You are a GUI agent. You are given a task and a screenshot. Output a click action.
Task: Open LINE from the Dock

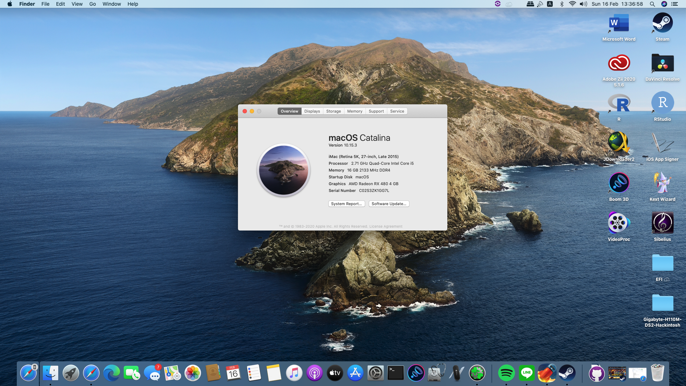coord(527,373)
